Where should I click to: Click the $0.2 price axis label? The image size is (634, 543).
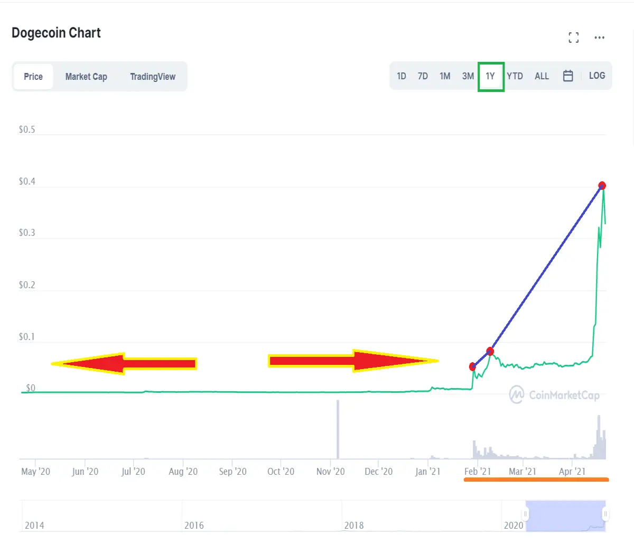[27, 285]
